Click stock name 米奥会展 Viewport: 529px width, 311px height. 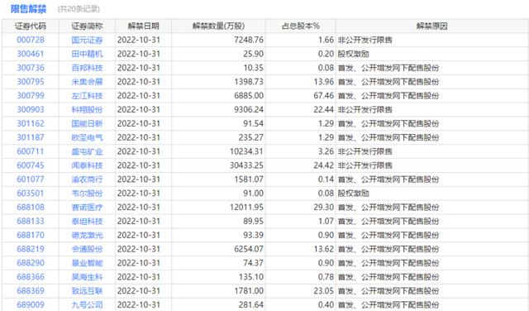pos(87,82)
